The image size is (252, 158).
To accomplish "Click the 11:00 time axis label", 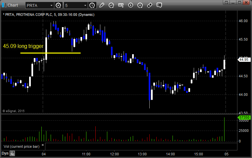I will pyautogui.click(x=86, y=154).
